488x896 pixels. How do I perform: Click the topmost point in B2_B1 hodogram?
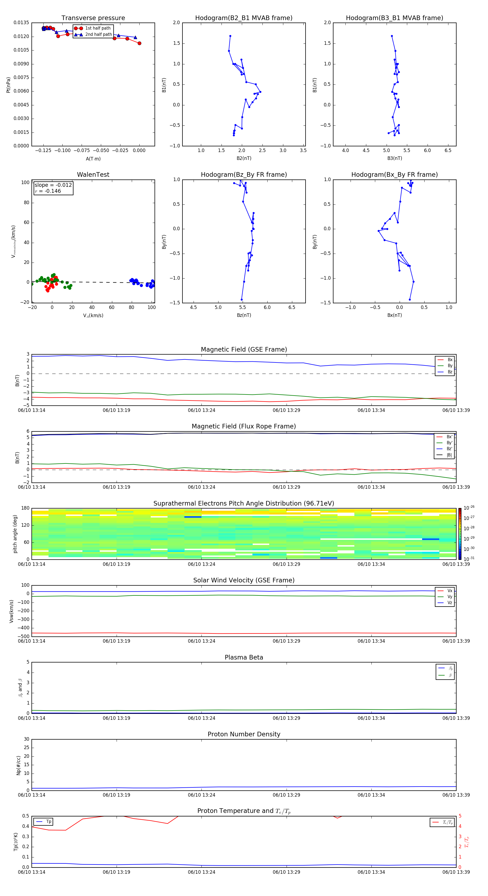point(230,36)
